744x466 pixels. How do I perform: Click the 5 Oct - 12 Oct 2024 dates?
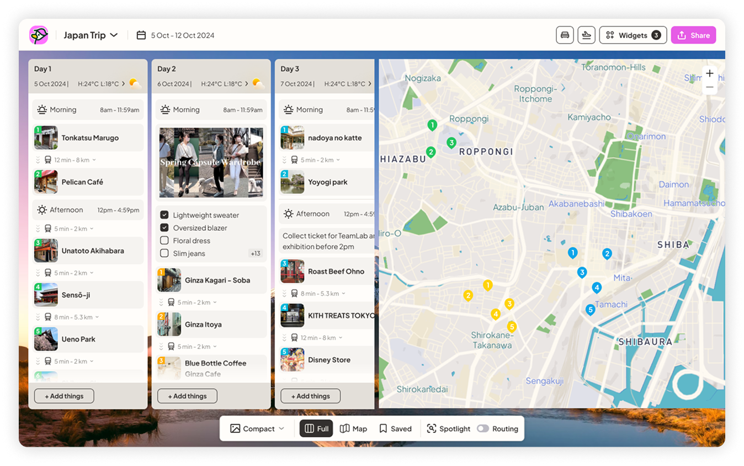click(x=183, y=35)
